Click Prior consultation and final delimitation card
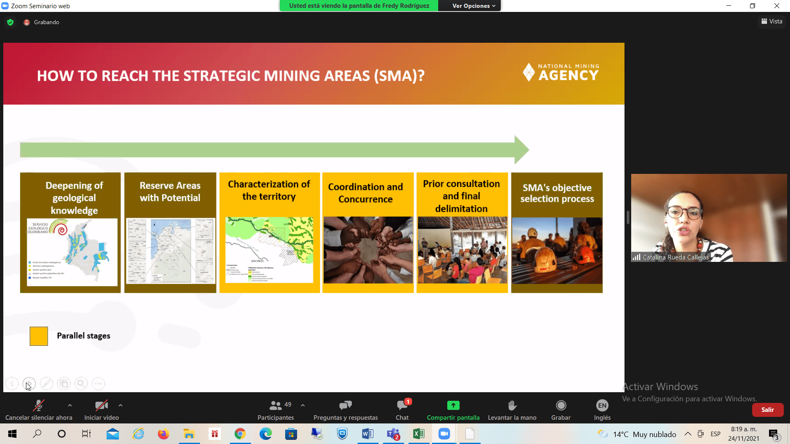Image resolution: width=790 pixels, height=444 pixels. [x=462, y=233]
